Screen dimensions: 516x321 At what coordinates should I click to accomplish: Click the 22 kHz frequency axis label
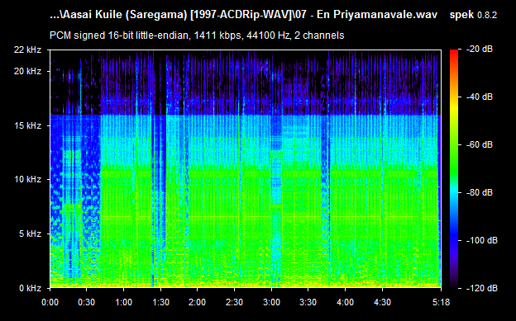pyautogui.click(x=27, y=50)
